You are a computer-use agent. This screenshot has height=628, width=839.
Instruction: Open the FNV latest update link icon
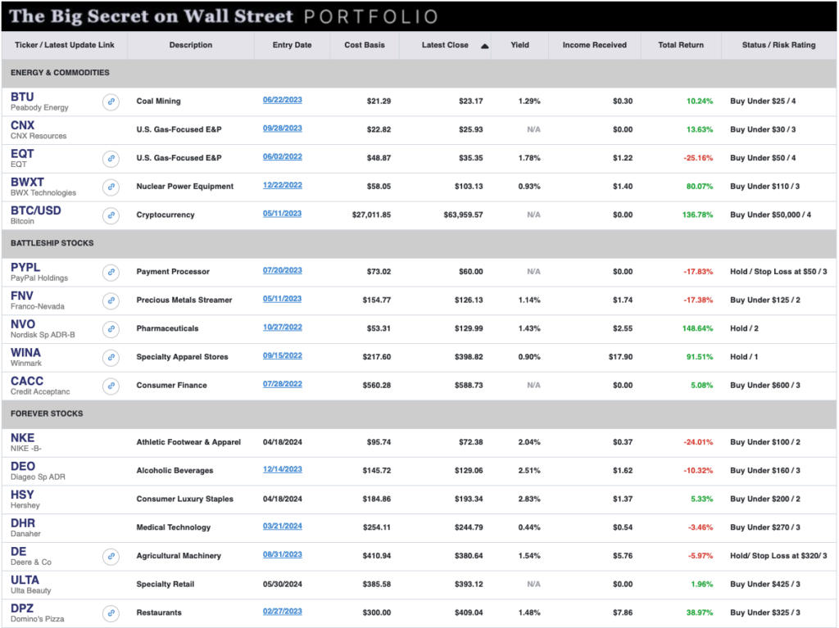(111, 300)
